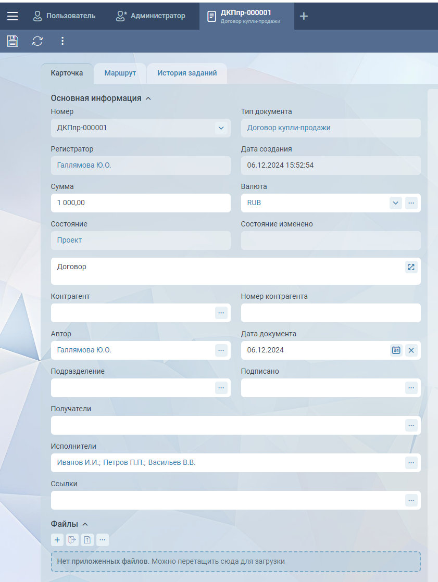438x582 pixels.
Task: Click the save diskette icon
Action: [x=12, y=41]
